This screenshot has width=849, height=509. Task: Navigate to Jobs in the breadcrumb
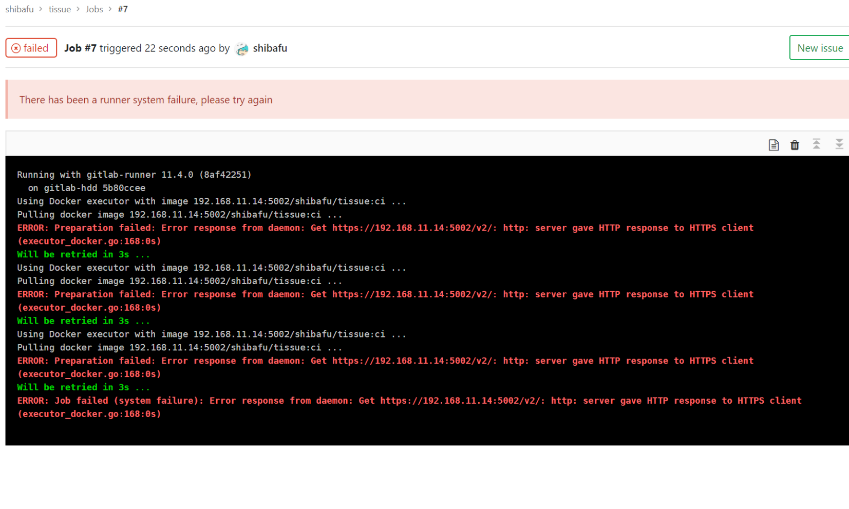[x=94, y=9]
